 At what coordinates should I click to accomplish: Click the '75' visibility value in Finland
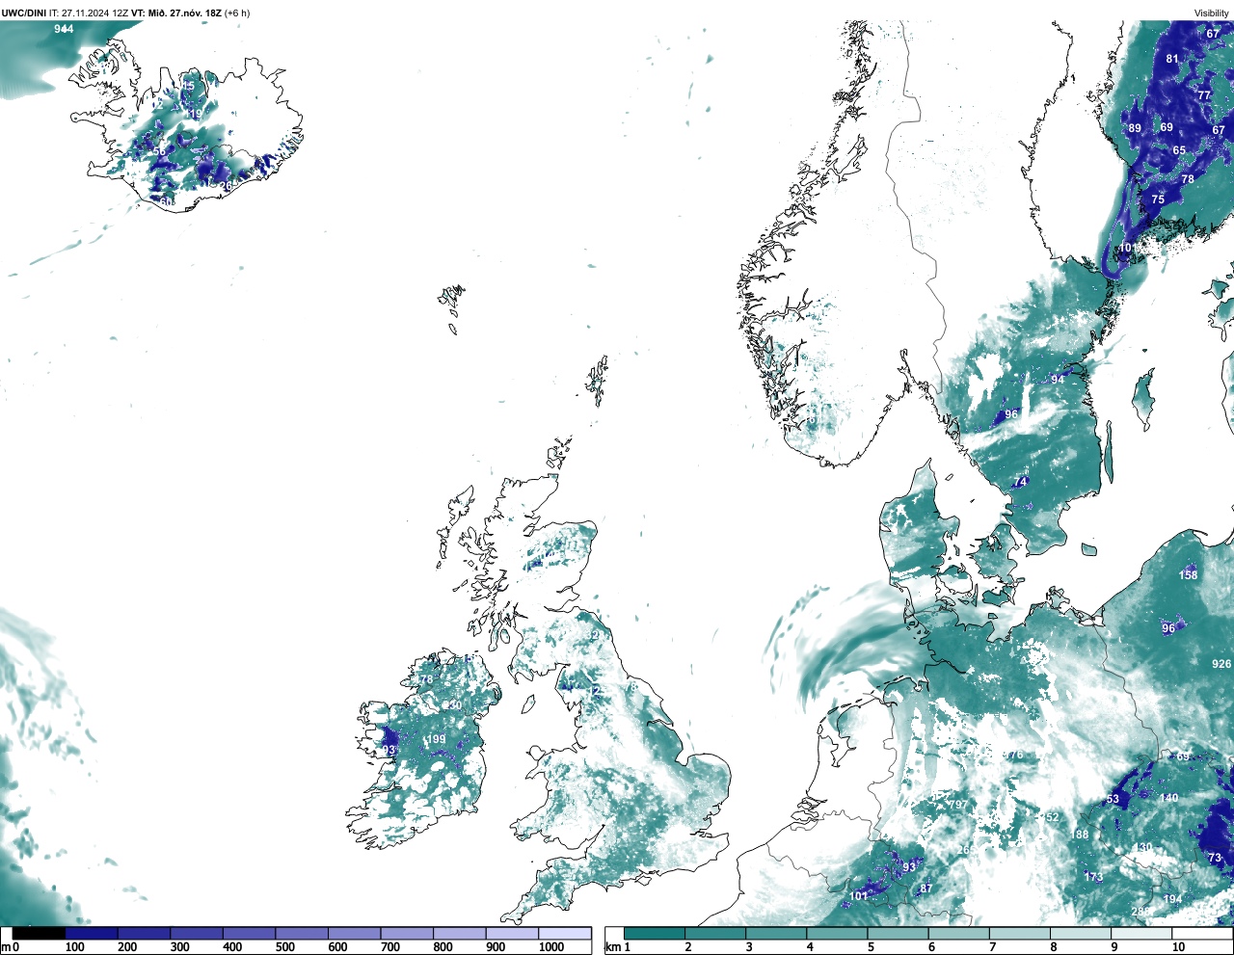1158,199
